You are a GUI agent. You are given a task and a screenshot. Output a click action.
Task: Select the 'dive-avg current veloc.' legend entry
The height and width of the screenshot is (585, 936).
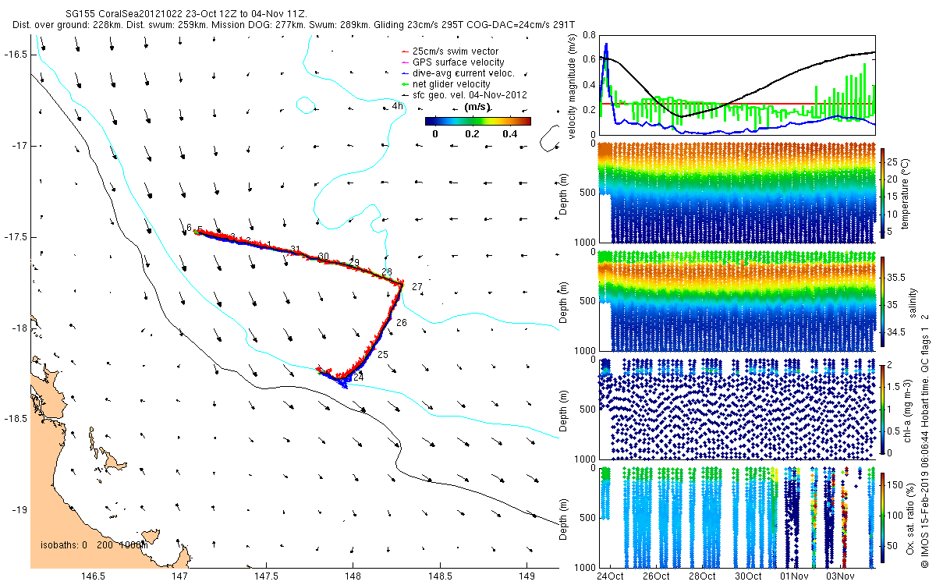(458, 73)
